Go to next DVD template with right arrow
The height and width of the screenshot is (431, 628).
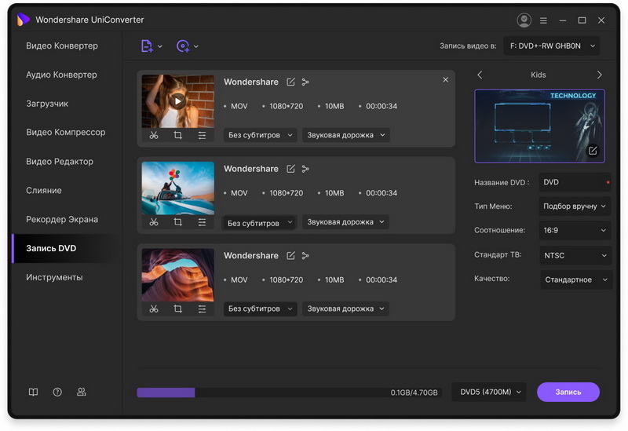coord(600,75)
